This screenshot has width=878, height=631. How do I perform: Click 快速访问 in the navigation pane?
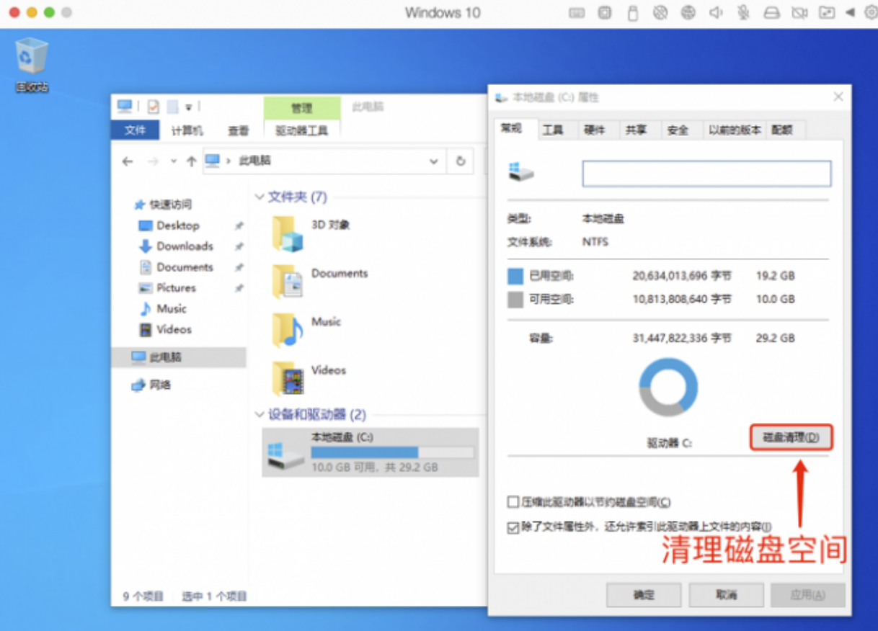click(x=163, y=205)
